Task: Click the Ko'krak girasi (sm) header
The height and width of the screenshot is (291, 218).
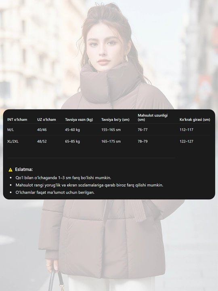Action: (x=195, y=120)
